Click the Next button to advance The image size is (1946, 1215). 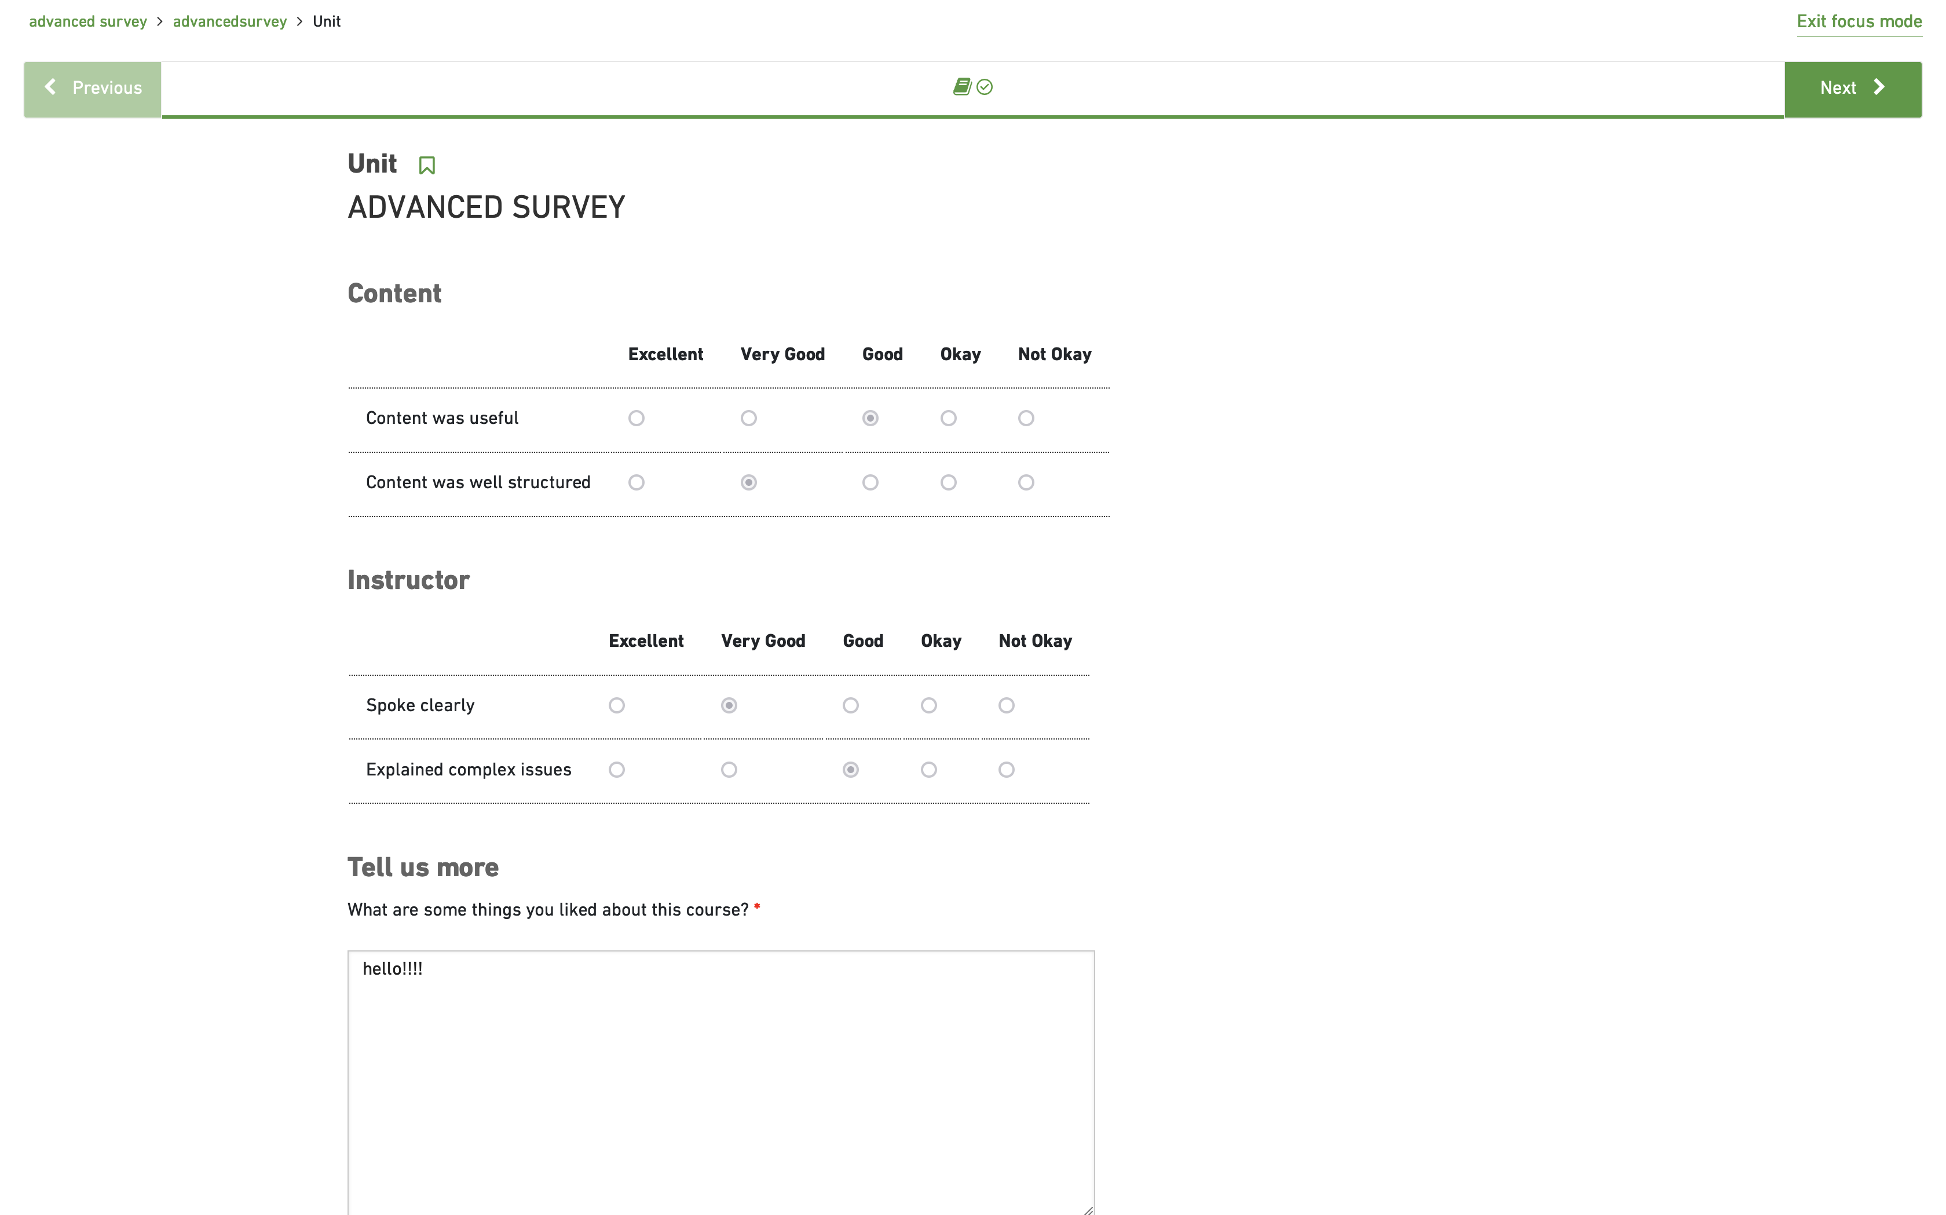[1852, 88]
